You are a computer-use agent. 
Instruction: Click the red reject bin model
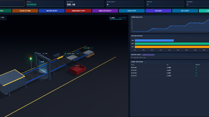[77, 70]
